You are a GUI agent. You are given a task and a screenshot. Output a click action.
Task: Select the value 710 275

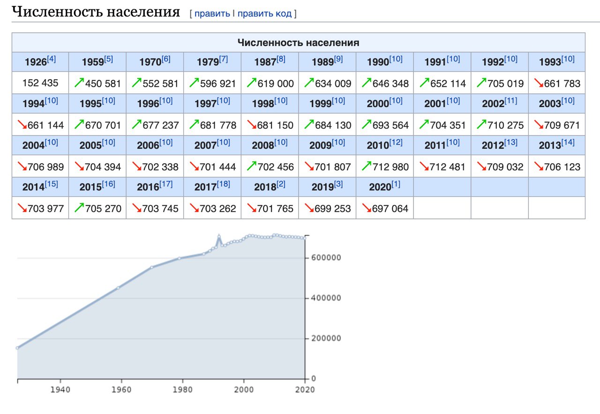[x=505, y=125]
